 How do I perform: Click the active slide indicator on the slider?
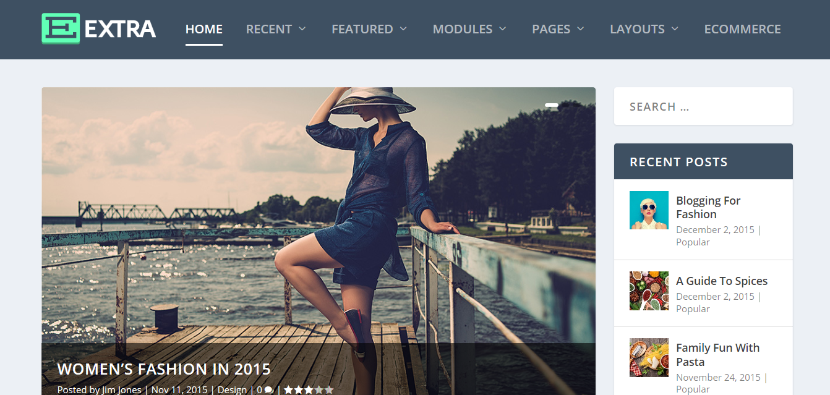(552, 106)
